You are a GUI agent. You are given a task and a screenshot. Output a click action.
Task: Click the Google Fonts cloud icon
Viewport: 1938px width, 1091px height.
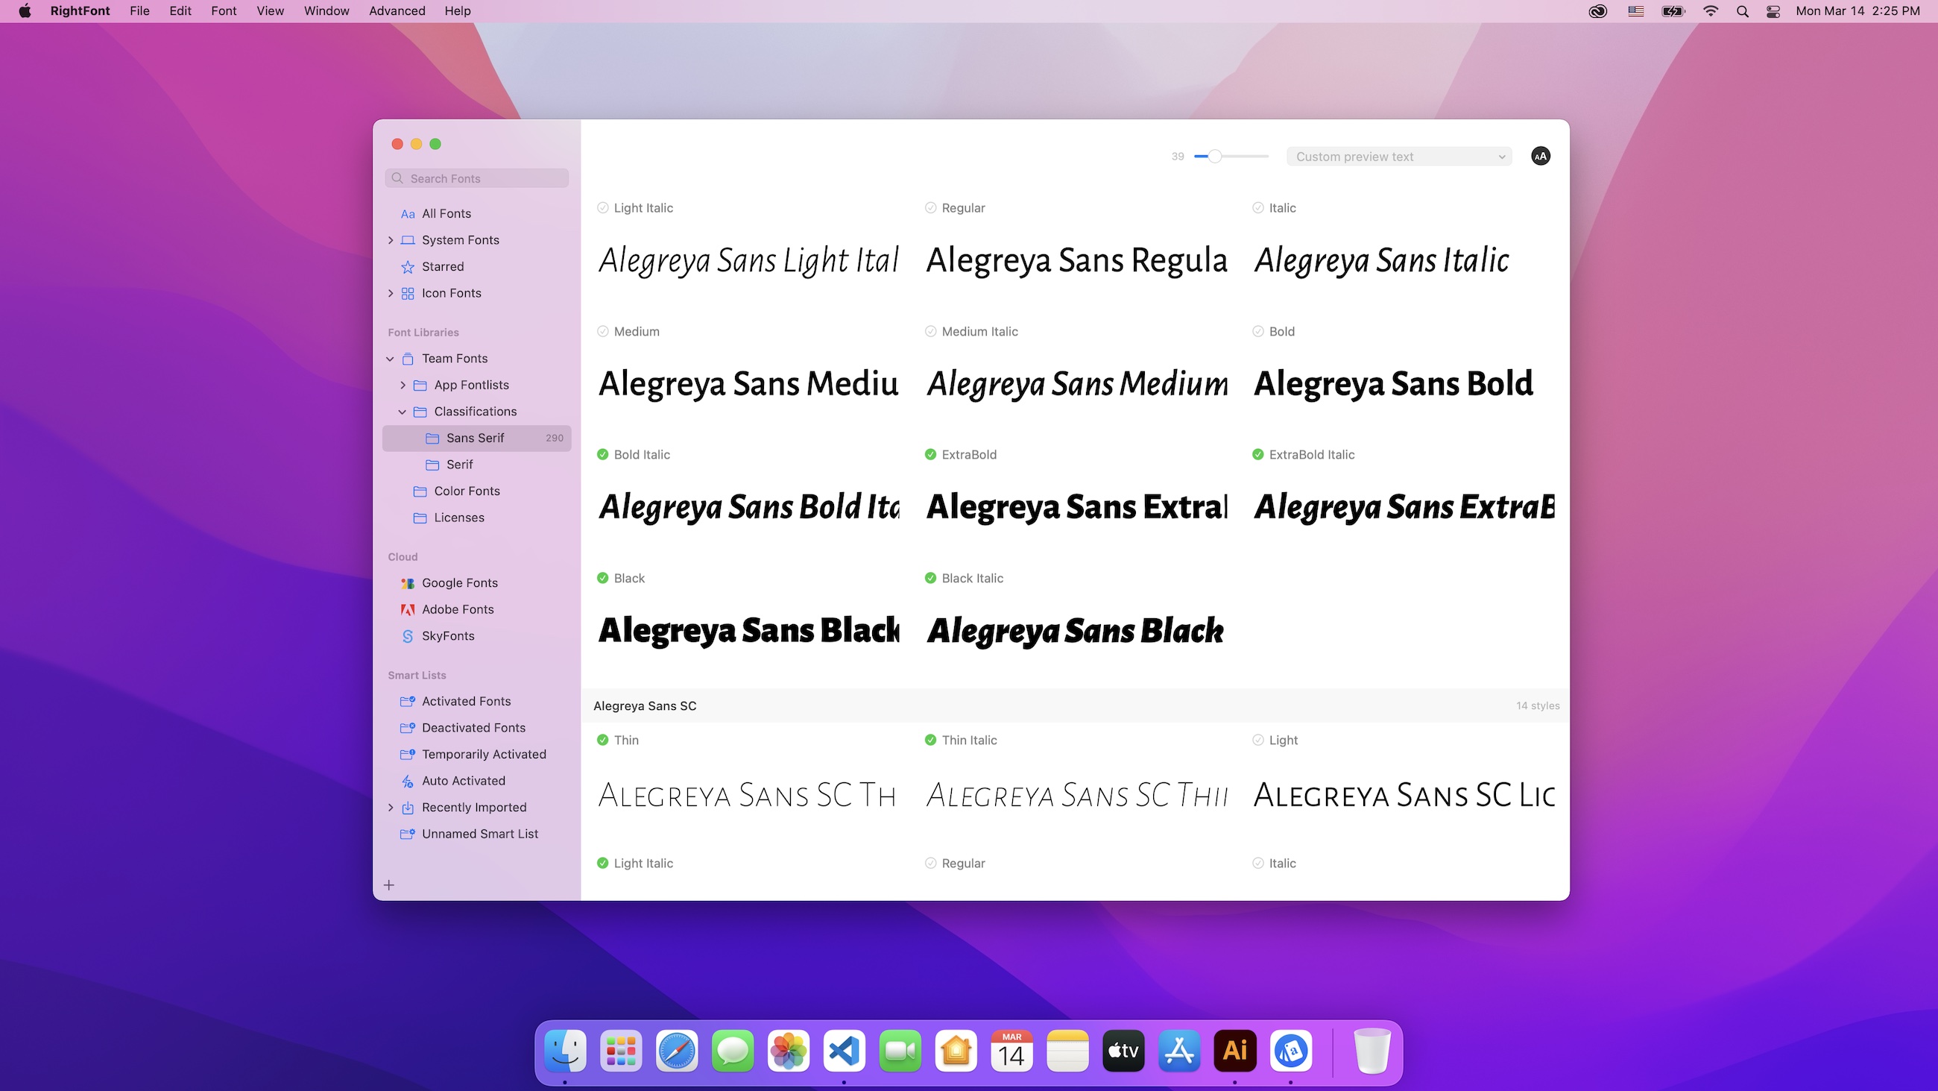point(408,582)
